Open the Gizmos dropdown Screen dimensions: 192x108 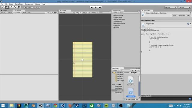point(94,13)
